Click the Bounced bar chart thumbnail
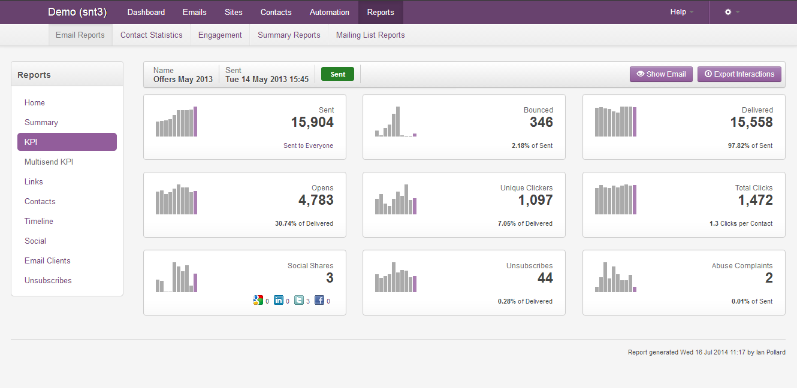This screenshot has height=388, width=797. [x=396, y=122]
